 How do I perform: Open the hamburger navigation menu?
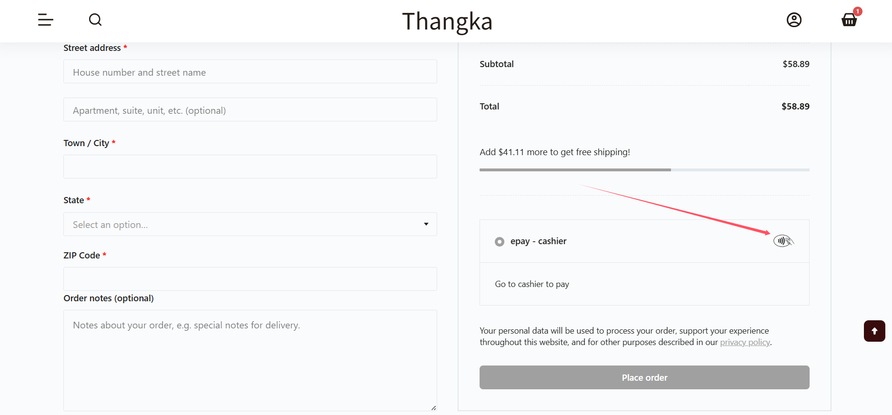coord(46,20)
